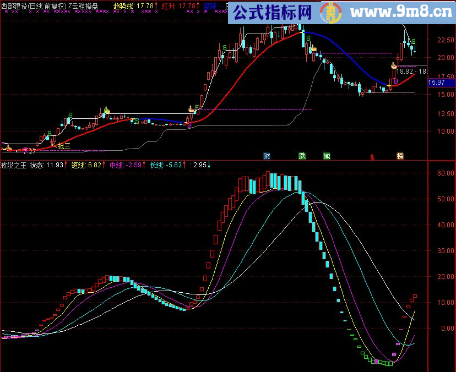Click the 抢三 signal label

(64, 146)
